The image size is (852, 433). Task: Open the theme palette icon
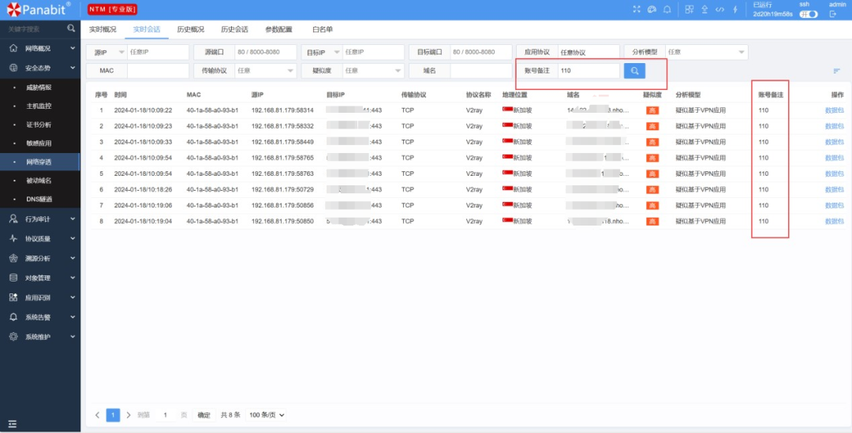pyautogui.click(x=652, y=9)
